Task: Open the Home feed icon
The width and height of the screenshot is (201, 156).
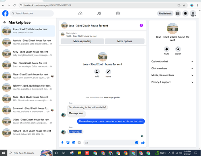Action: coord(80,14)
